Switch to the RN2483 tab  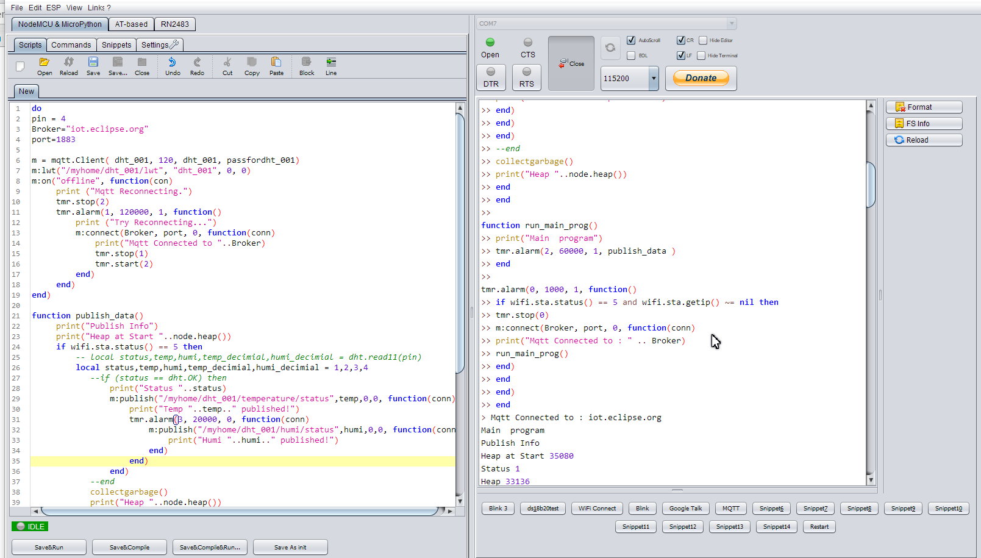[x=175, y=24]
